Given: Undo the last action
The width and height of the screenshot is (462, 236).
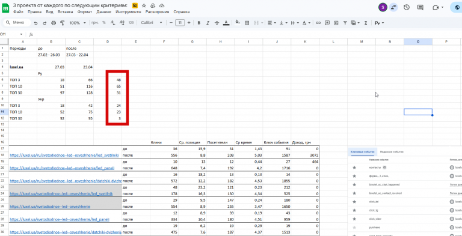Looking at the screenshot, I should tap(35, 23).
